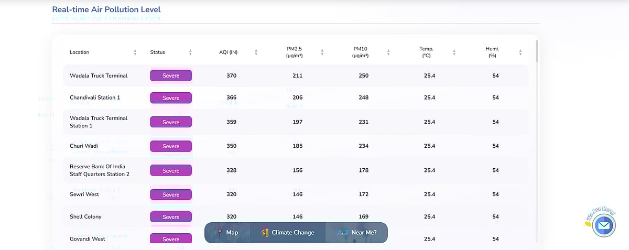
Task: Click Severe status badge for Churi Wadi
Action: pyautogui.click(x=171, y=146)
